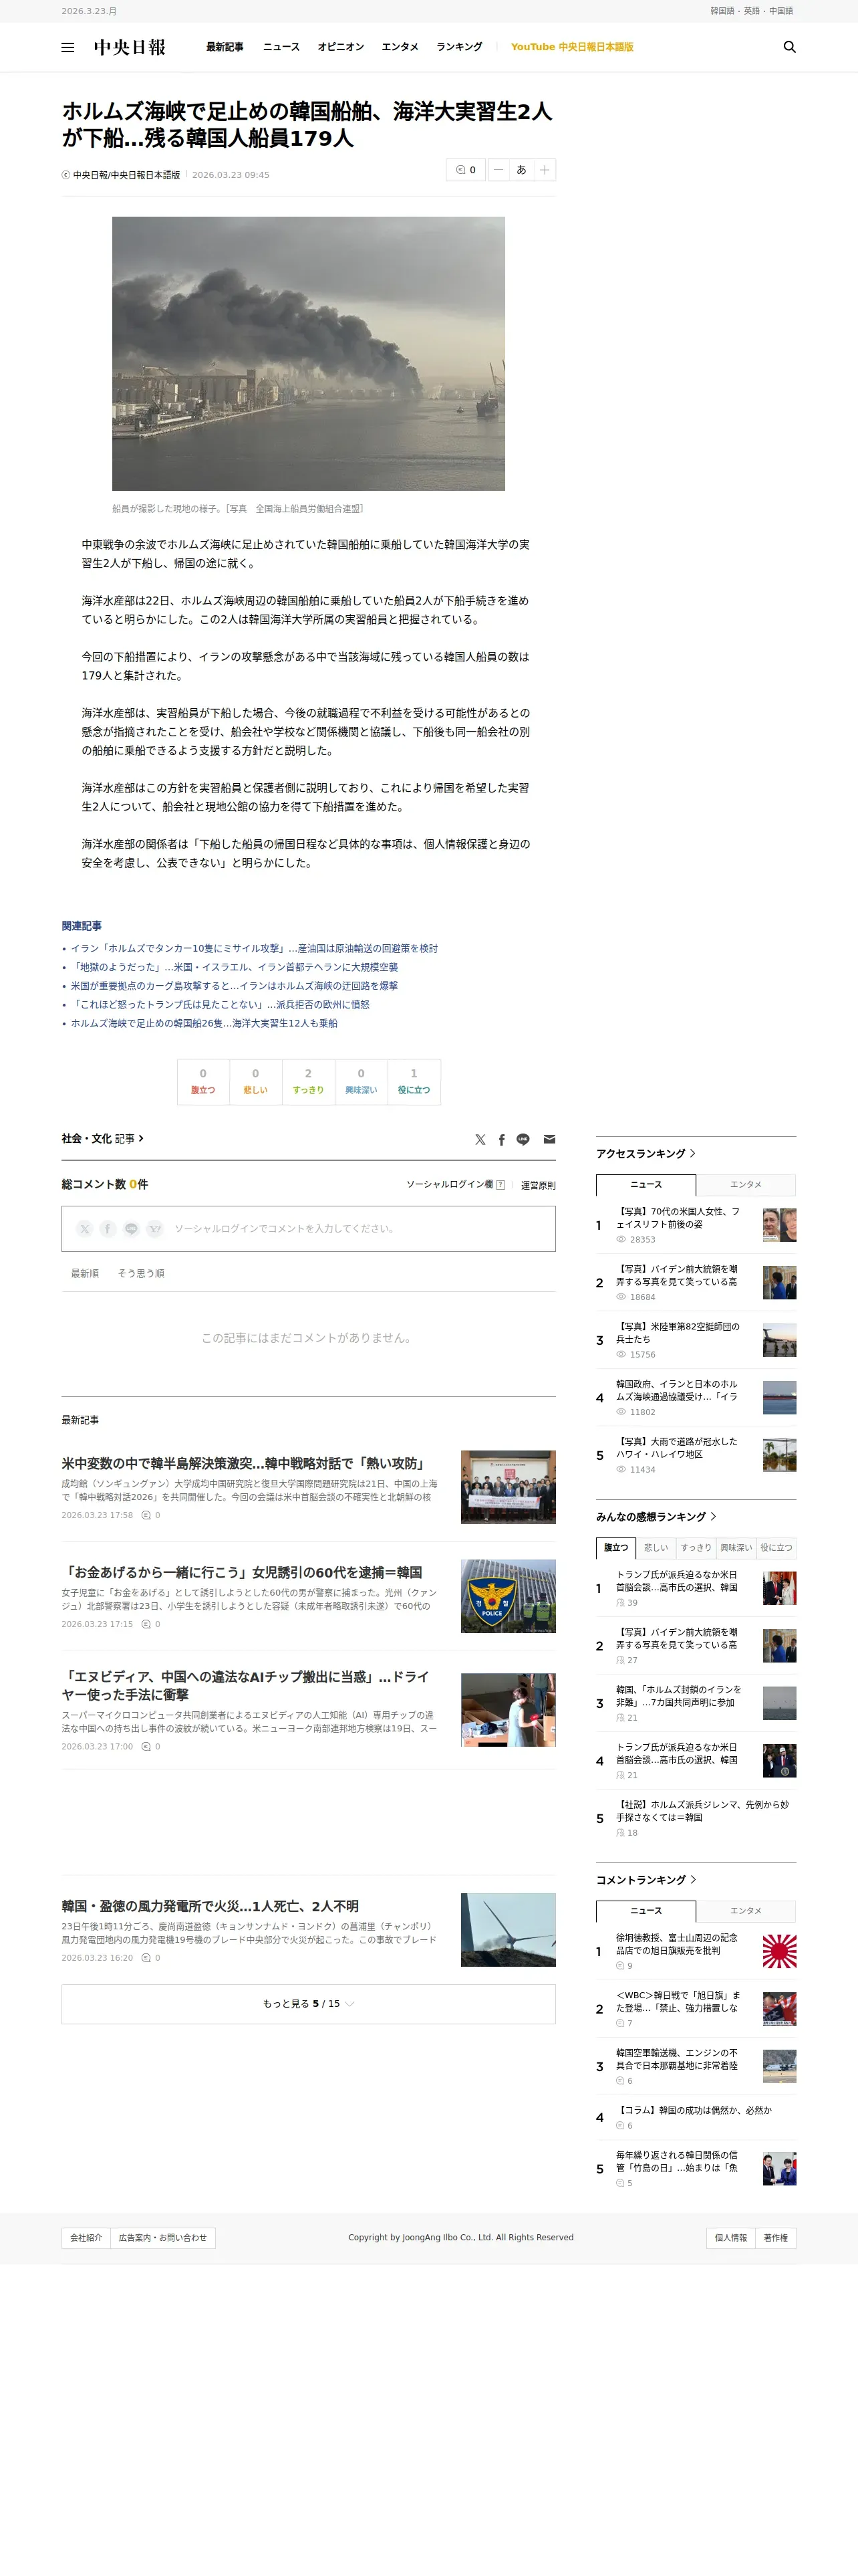858x2576 pixels.
Task: React with 役に立つ below the article
Action: 414,1082
